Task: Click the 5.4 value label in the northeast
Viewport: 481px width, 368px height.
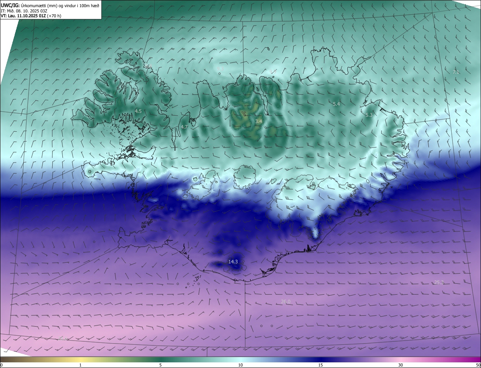Action: click(x=336, y=104)
